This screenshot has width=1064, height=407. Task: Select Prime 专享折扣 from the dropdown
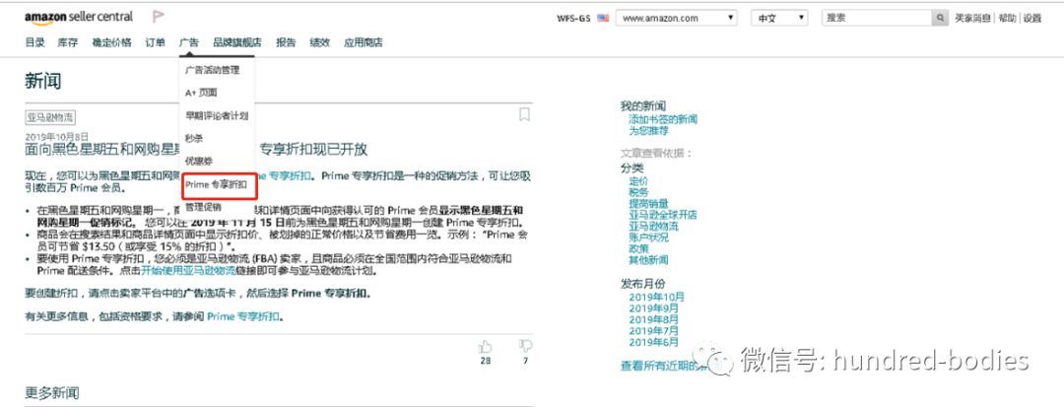pos(217,184)
